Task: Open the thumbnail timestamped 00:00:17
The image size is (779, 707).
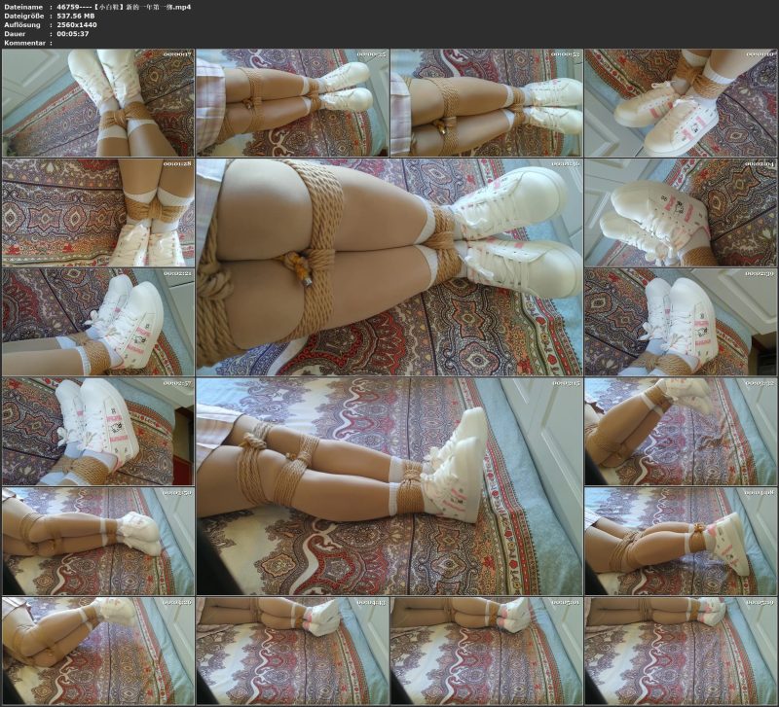Action: click(97, 103)
